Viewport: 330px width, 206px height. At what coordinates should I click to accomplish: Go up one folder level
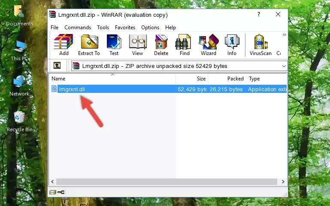coord(57,65)
